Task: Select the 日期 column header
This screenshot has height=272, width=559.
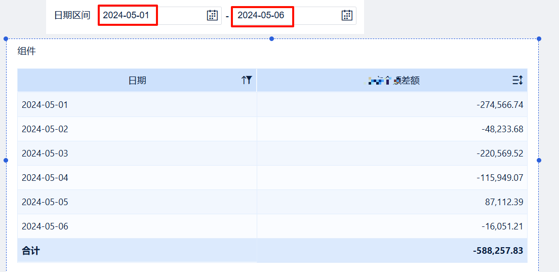Action: 137,81
